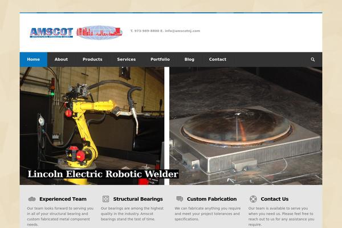This screenshot has height=228, width=342.
Task: Click text 'Our team is available to serve you'
Action: tap(278, 209)
